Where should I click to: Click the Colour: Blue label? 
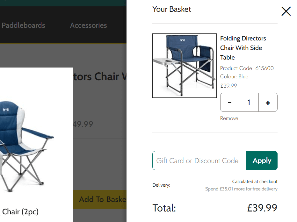234,77
